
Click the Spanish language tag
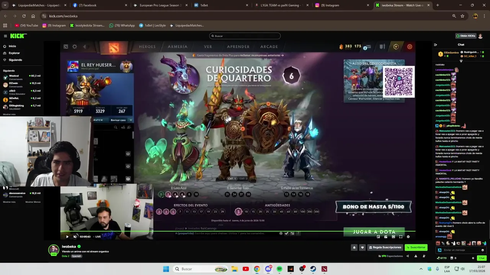point(77,256)
